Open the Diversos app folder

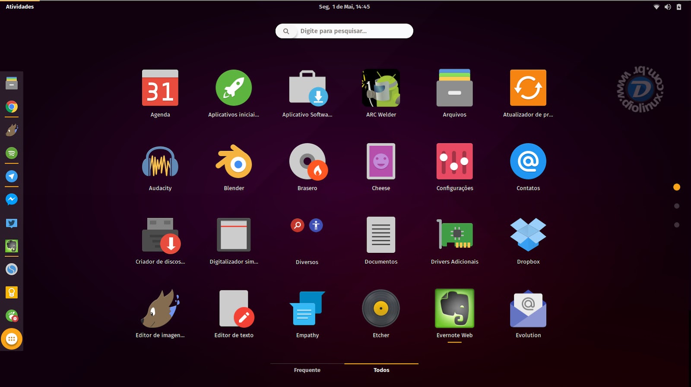point(307,235)
